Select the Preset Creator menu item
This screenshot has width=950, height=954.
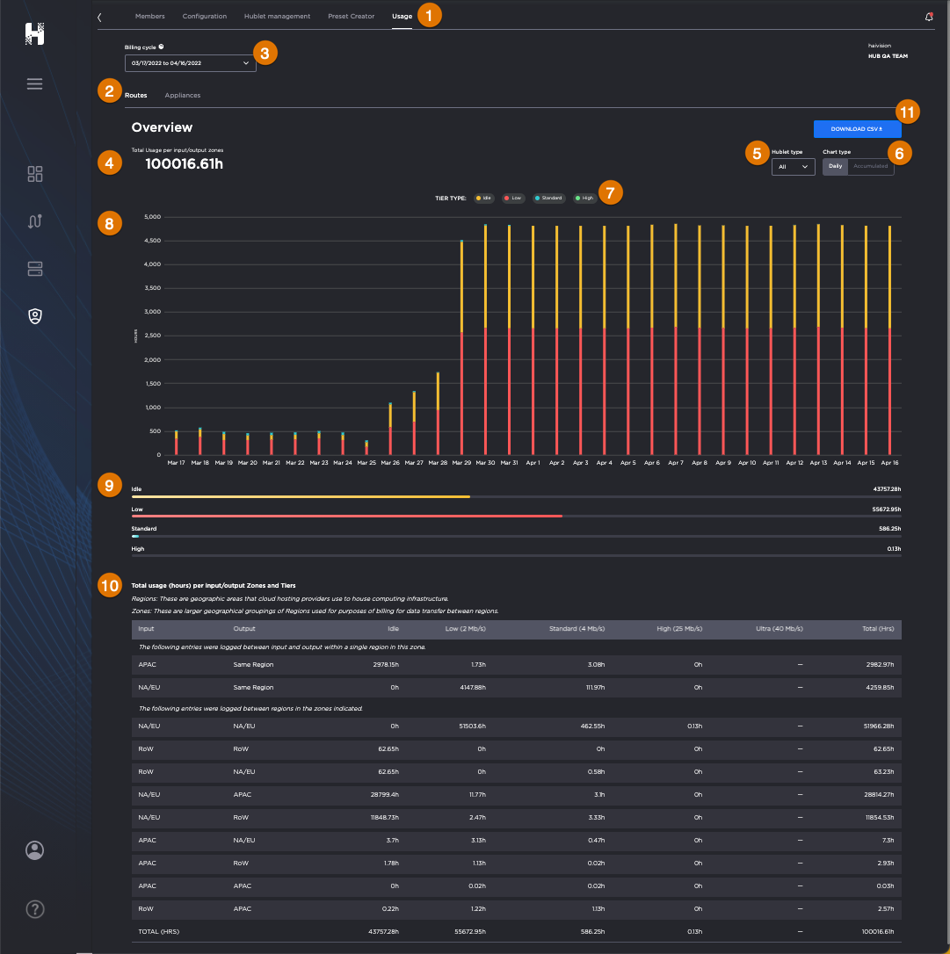pyautogui.click(x=351, y=16)
